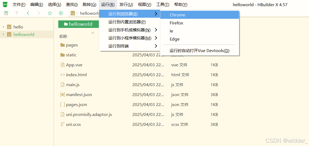Open the run to browser submenu arrow
The width and height of the screenshot is (309, 146).
(x=156, y=14)
